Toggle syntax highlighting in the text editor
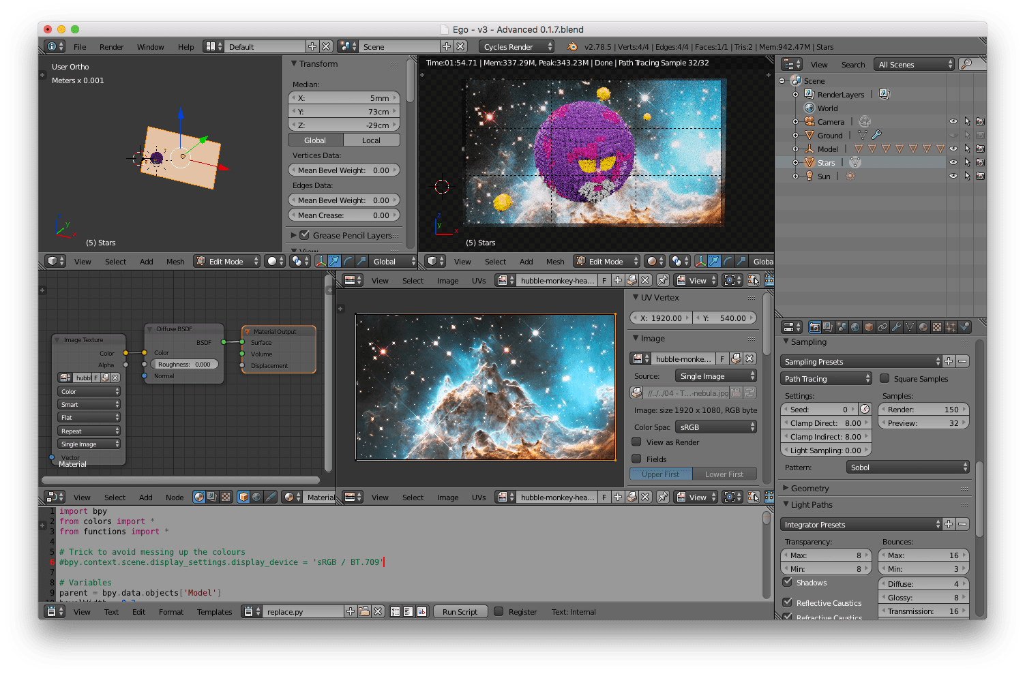 [x=421, y=612]
